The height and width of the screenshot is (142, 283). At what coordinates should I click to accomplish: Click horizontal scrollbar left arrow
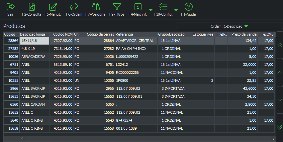[22, 139]
